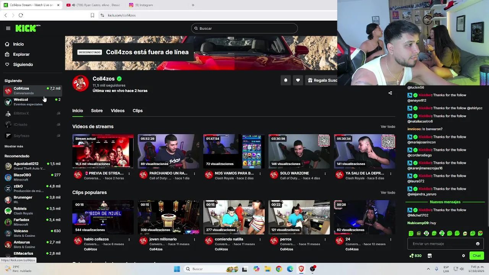Click the Brave browser taskbar icon
The image size is (489, 275).
click(301, 269)
